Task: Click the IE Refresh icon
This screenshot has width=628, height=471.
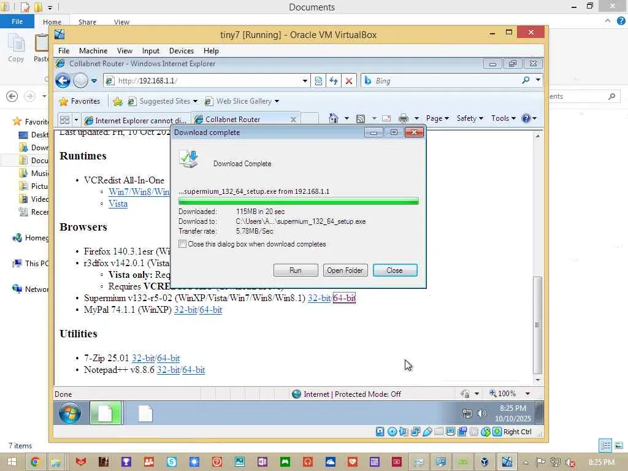Action: 333,81
